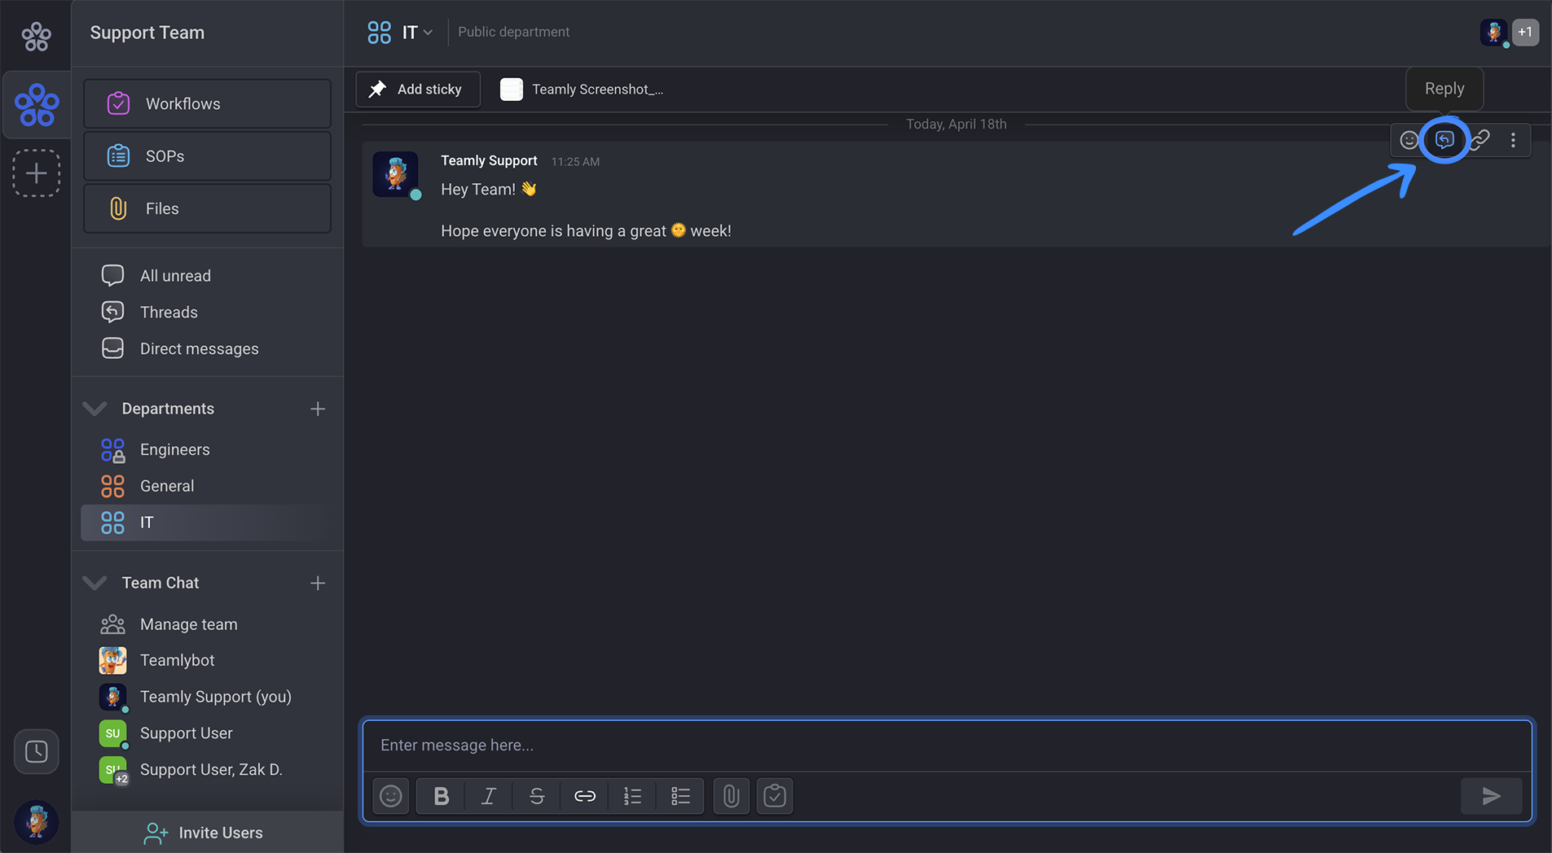Image resolution: width=1552 pixels, height=853 pixels.
Task: Open the emoji picker in composer
Action: [391, 796]
